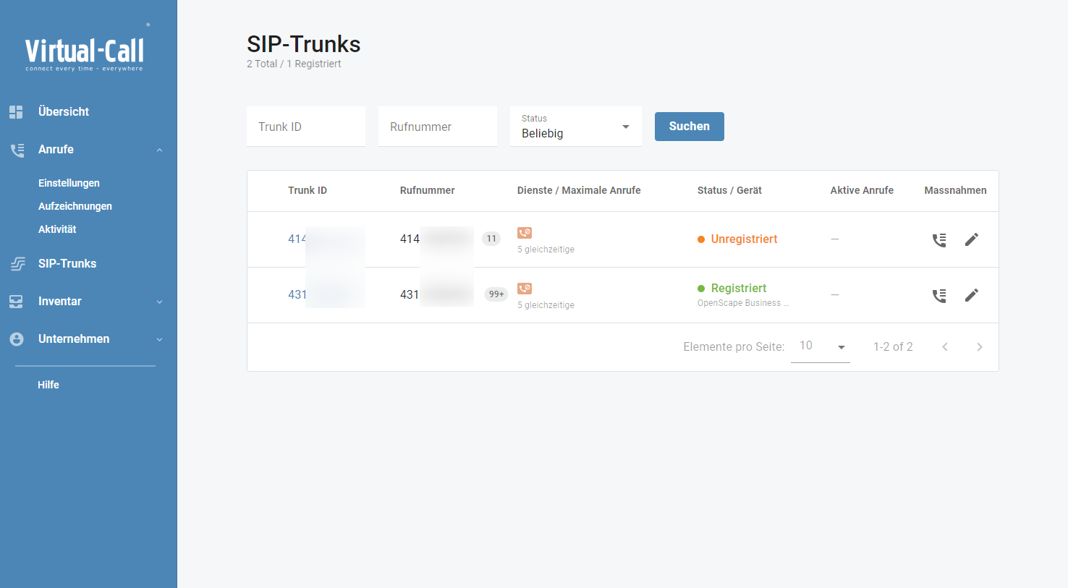
Task: Click the call list icon for the first trunk
Action: pyautogui.click(x=939, y=239)
